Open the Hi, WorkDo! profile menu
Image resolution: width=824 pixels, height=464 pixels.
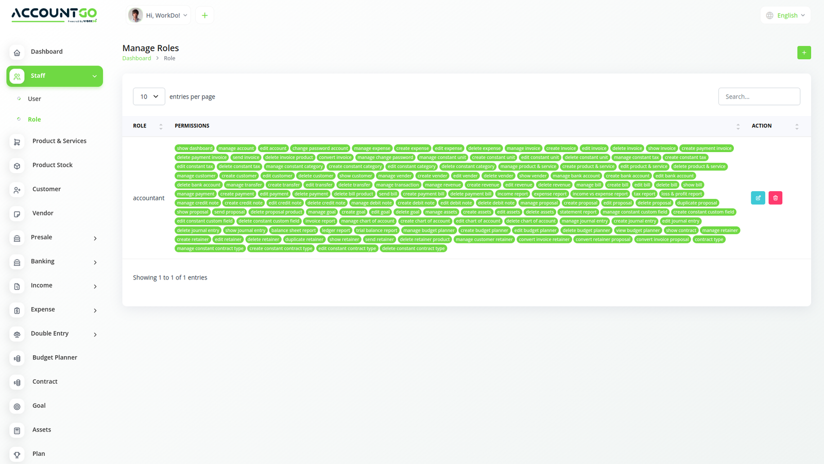coord(159,15)
